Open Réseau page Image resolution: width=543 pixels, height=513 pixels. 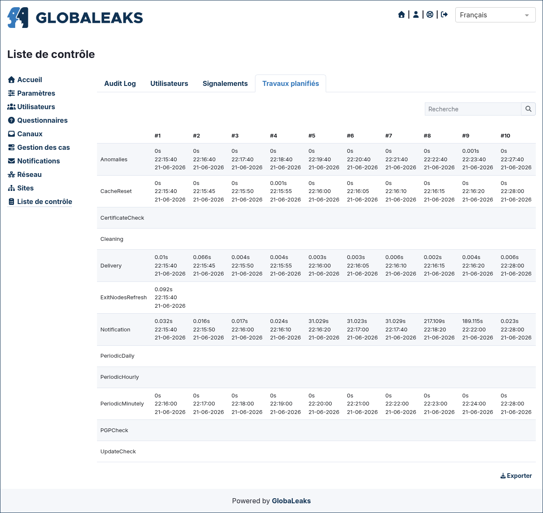pos(29,174)
